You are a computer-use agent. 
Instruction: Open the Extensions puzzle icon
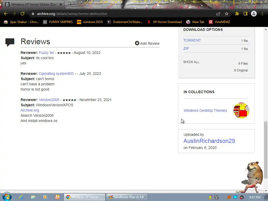coord(237,14)
